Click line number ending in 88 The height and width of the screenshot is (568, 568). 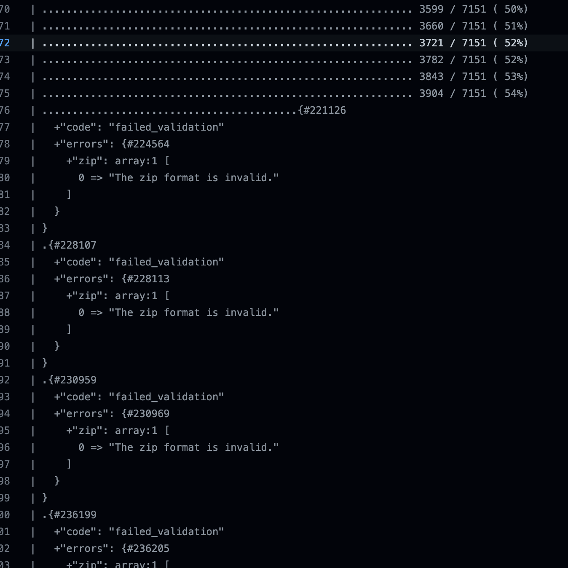point(5,313)
